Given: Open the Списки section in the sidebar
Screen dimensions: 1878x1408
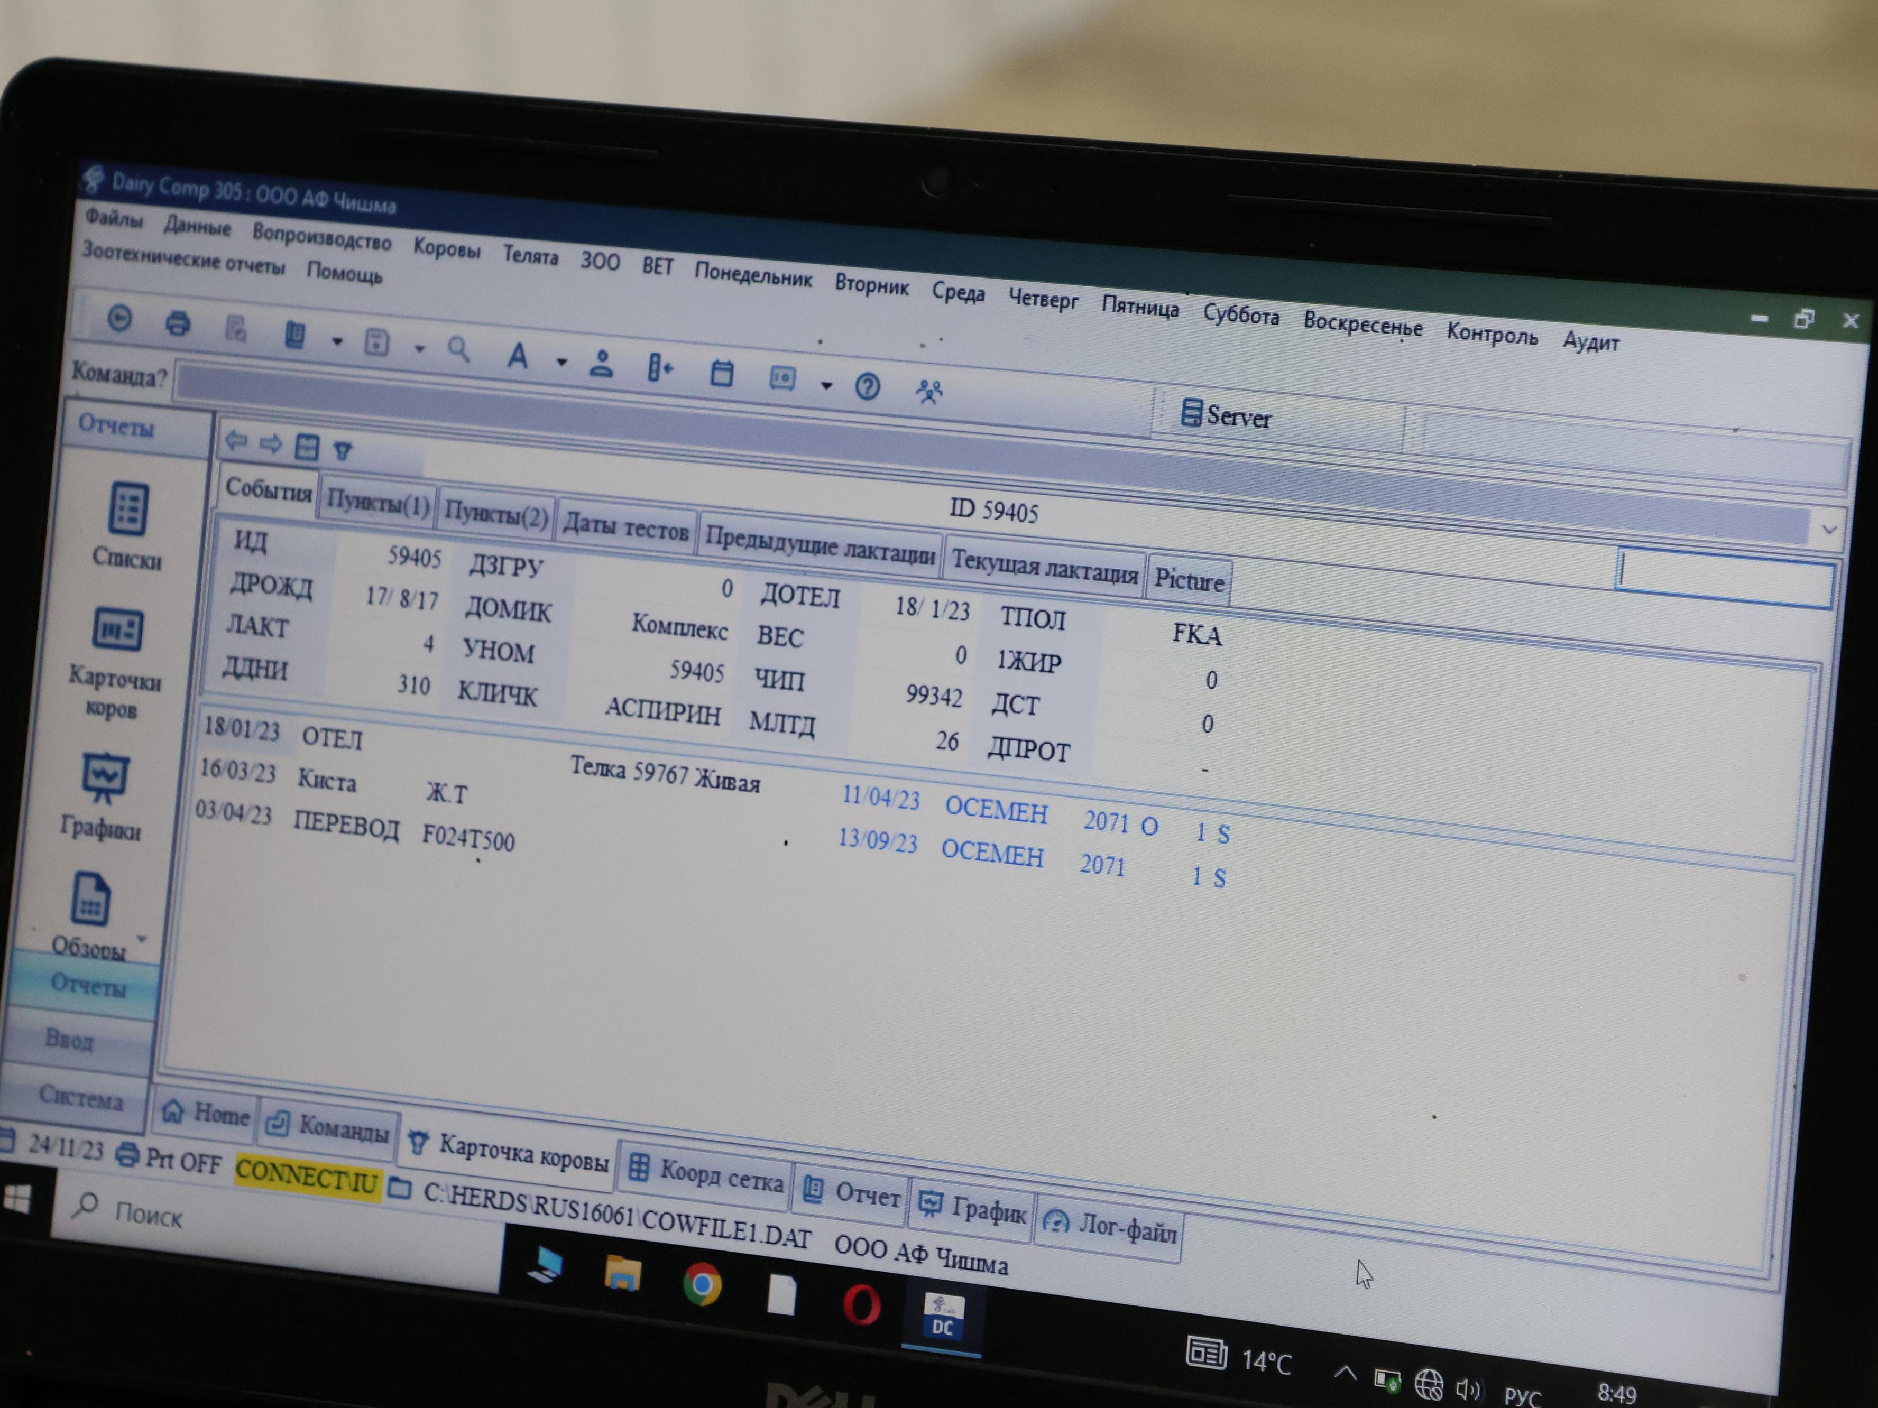Looking at the screenshot, I should pos(127,525).
